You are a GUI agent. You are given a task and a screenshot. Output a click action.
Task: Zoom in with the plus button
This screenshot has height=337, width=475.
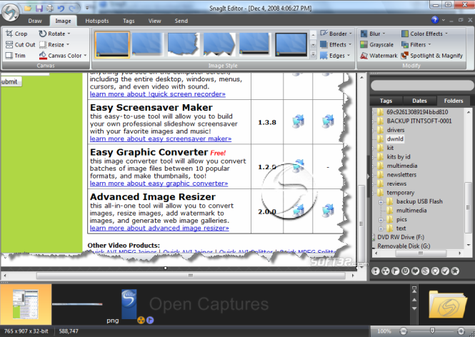[x=461, y=331]
